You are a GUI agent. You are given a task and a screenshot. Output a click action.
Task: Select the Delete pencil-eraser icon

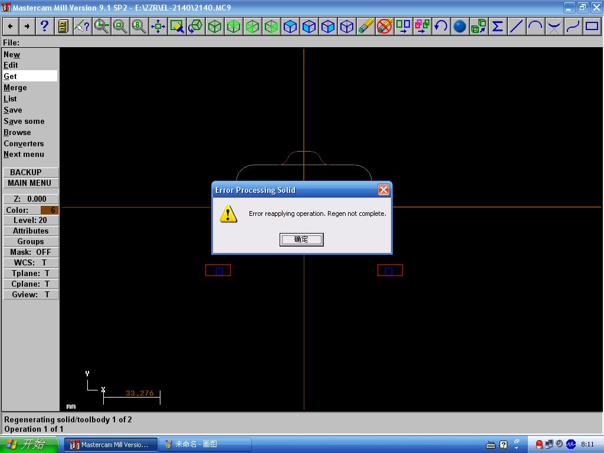click(365, 27)
